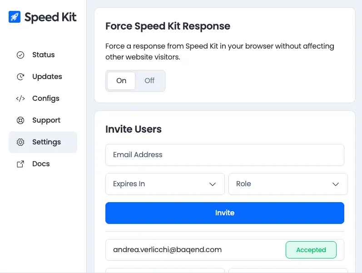Open the Expires In dropdown

165,184
